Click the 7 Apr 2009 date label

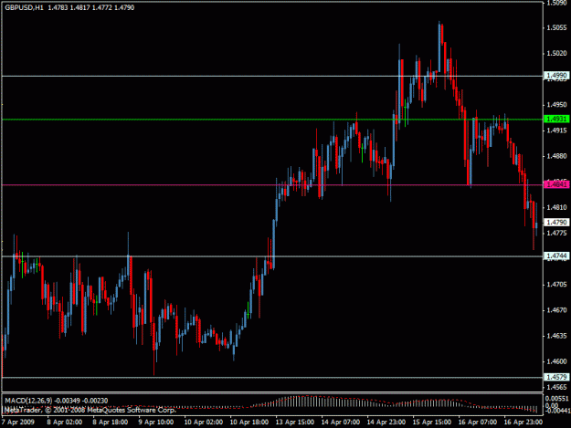(x=18, y=423)
